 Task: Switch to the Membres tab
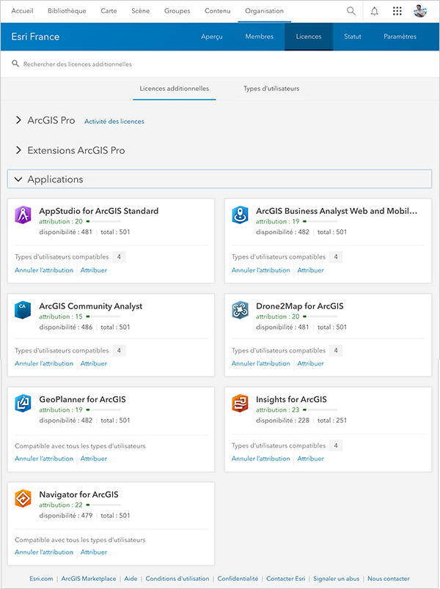click(x=259, y=37)
